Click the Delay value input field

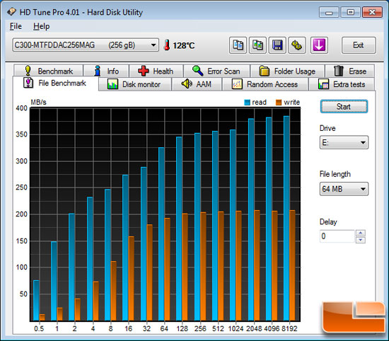click(x=337, y=236)
